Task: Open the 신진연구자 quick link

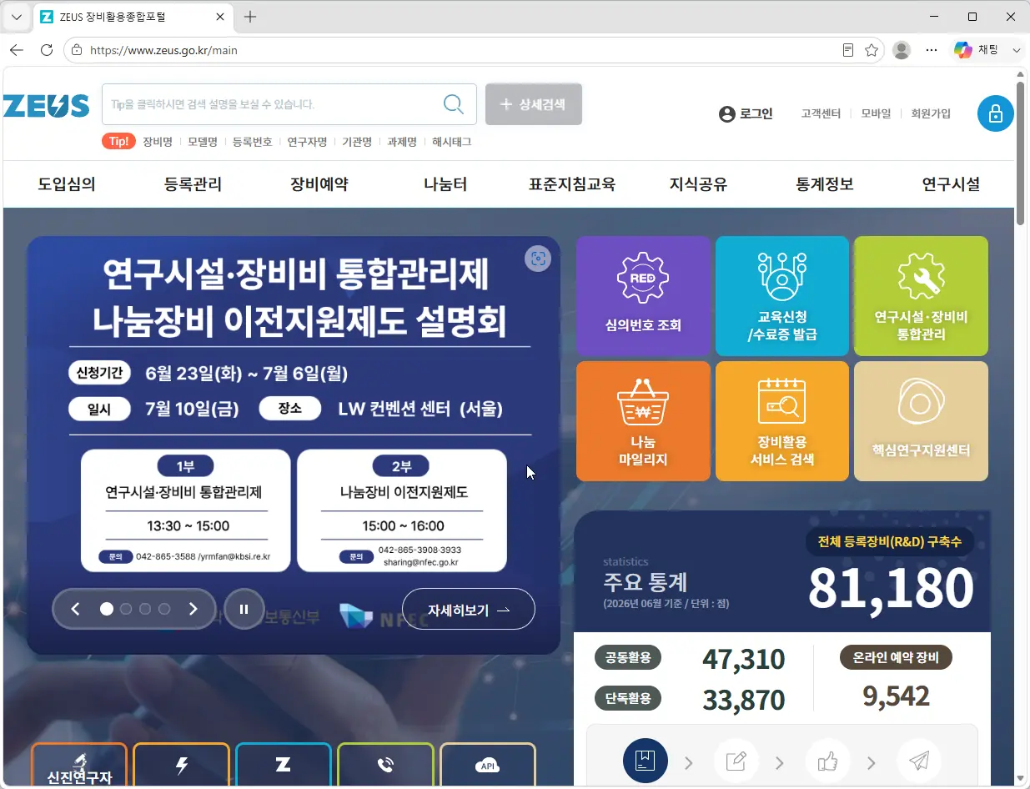Action: click(79, 766)
